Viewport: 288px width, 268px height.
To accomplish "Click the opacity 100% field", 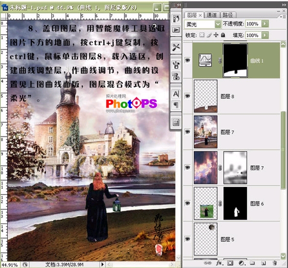I will [x=253, y=23].
